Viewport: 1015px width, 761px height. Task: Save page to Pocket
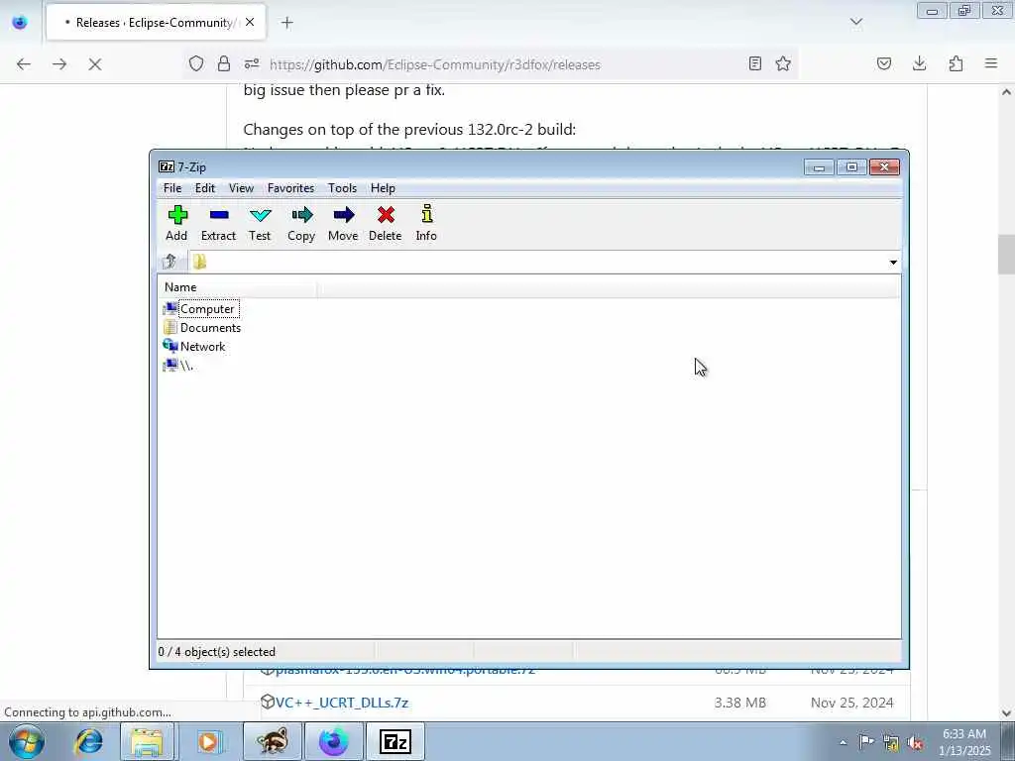pos(883,63)
